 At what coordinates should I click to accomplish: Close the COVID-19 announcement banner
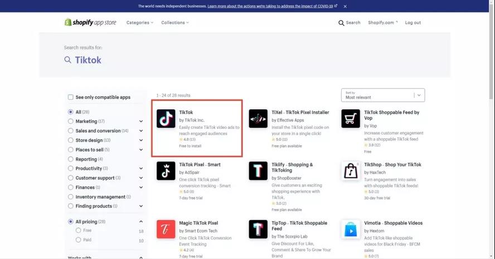click(x=345, y=6)
